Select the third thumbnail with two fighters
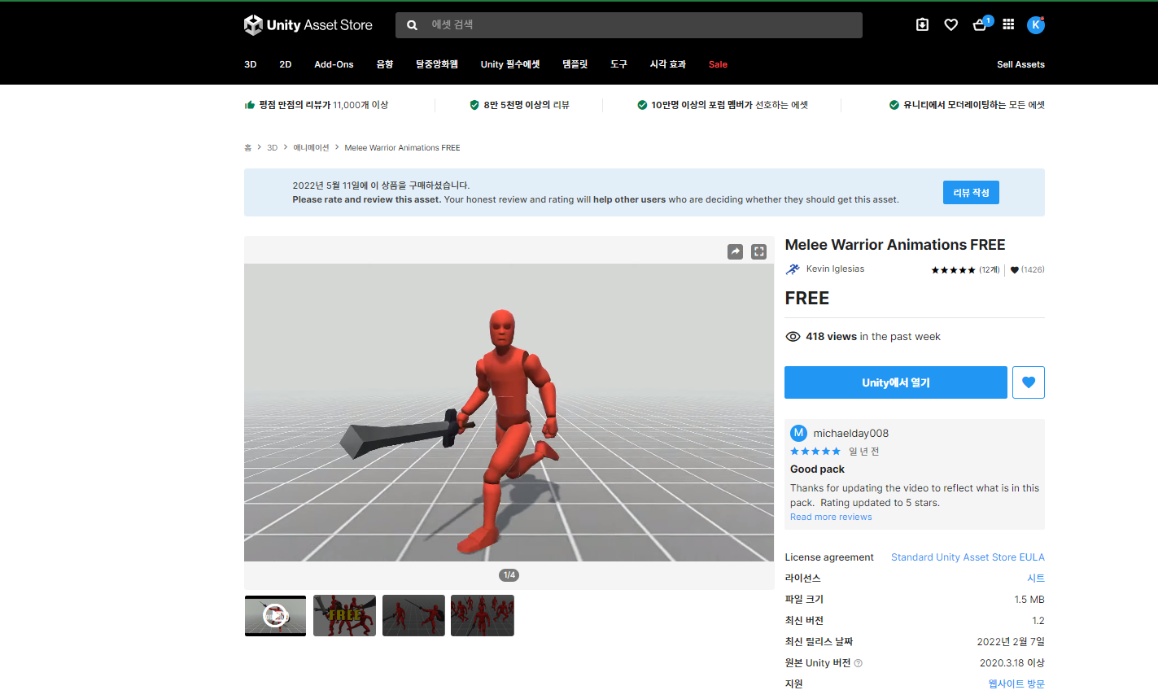 pos(413,616)
